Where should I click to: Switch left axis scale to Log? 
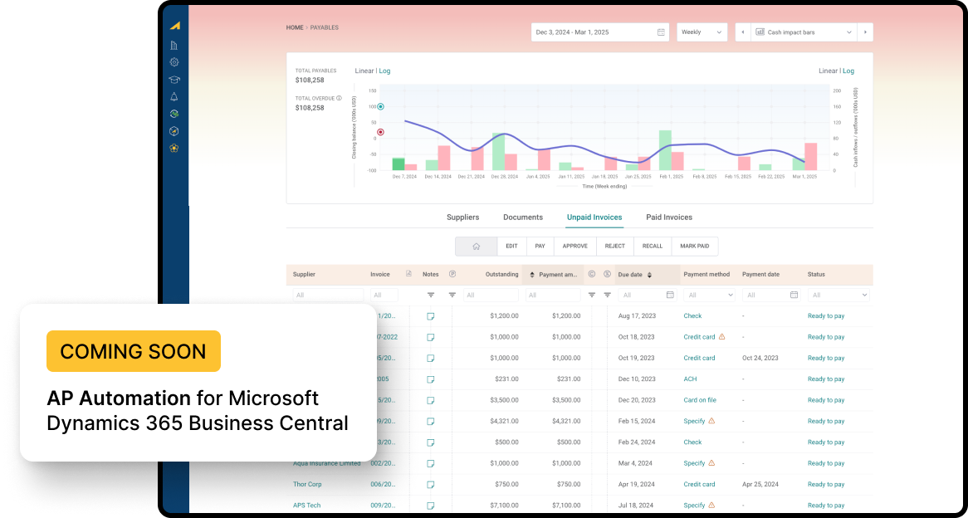click(x=384, y=71)
